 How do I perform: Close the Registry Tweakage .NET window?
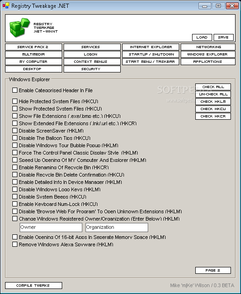[232, 6]
